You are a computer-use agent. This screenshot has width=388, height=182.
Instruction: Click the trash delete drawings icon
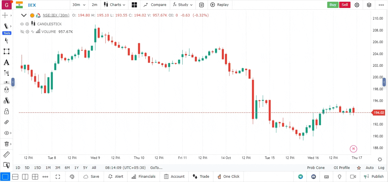pos(7,144)
